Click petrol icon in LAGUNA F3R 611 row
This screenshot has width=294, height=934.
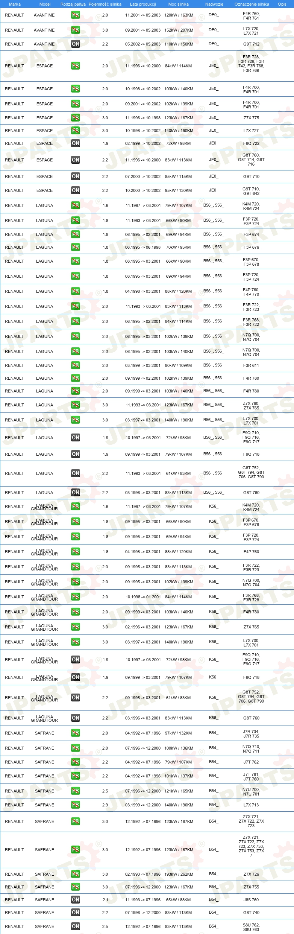coord(76,365)
